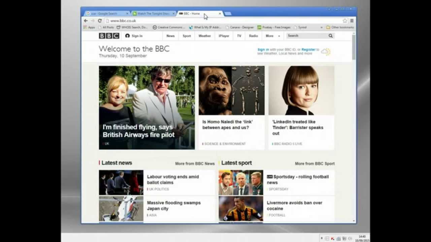Viewport: 431px width, 242px height.
Task: Open the Apps bookmark shortcut
Action: tap(89, 27)
